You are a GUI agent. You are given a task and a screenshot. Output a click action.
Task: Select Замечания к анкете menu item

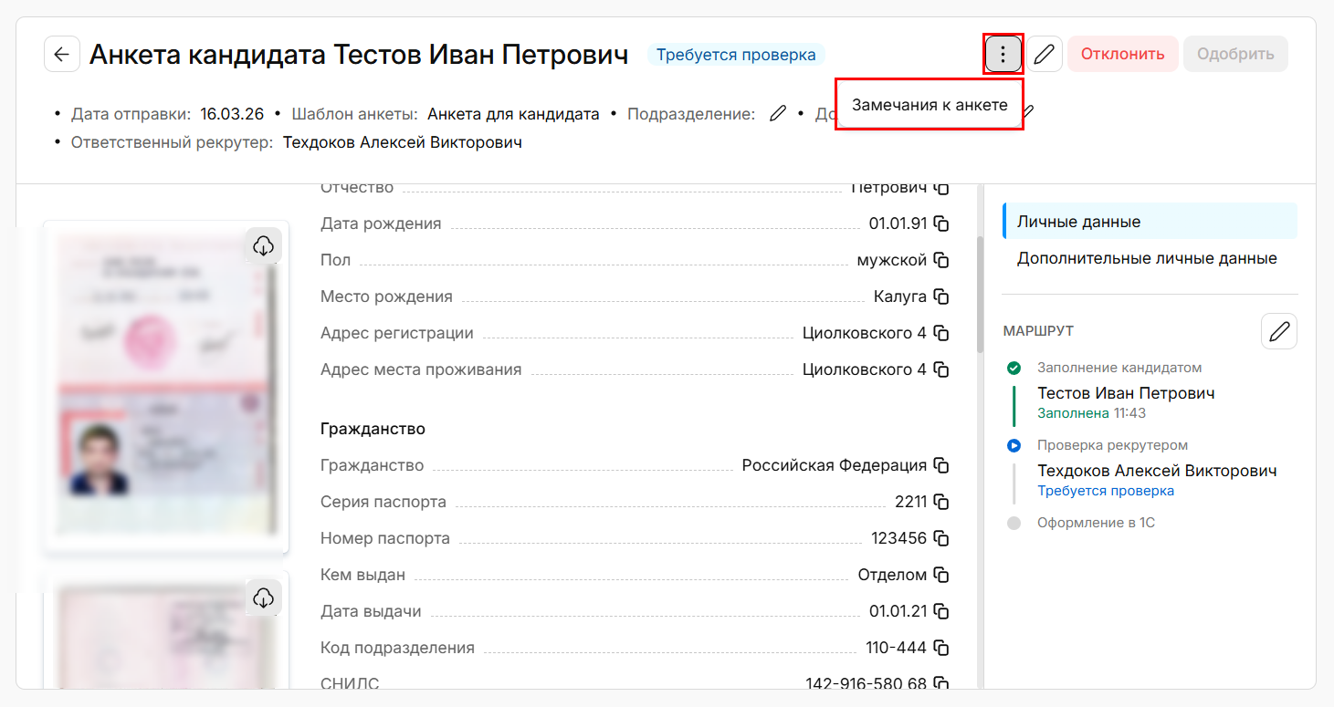[929, 105]
